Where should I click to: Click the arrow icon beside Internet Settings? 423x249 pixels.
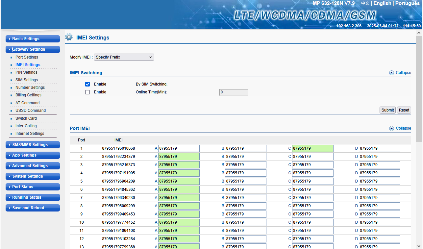(x=11, y=134)
